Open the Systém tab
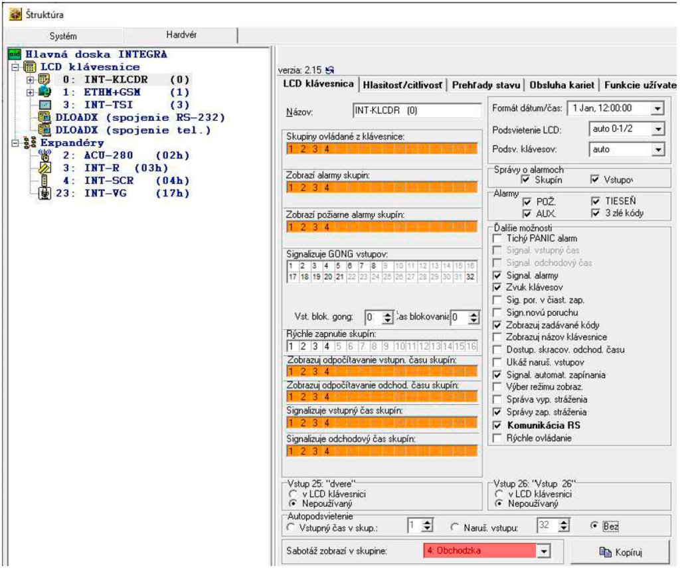 64,36
